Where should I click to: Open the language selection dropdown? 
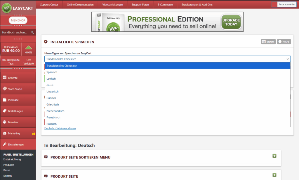pyautogui.click(x=168, y=59)
